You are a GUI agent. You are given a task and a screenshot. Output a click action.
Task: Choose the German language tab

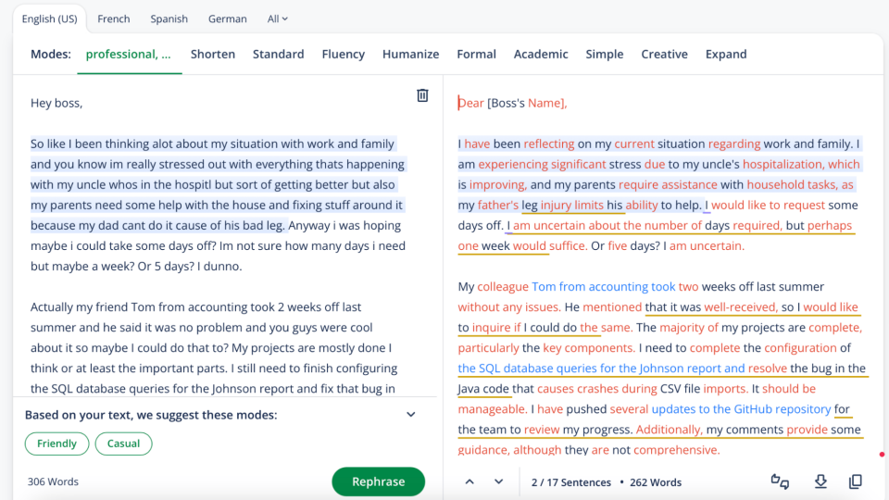tap(227, 19)
